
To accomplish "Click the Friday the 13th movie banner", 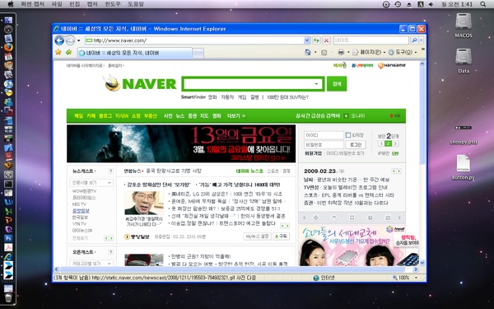I will coord(181,143).
